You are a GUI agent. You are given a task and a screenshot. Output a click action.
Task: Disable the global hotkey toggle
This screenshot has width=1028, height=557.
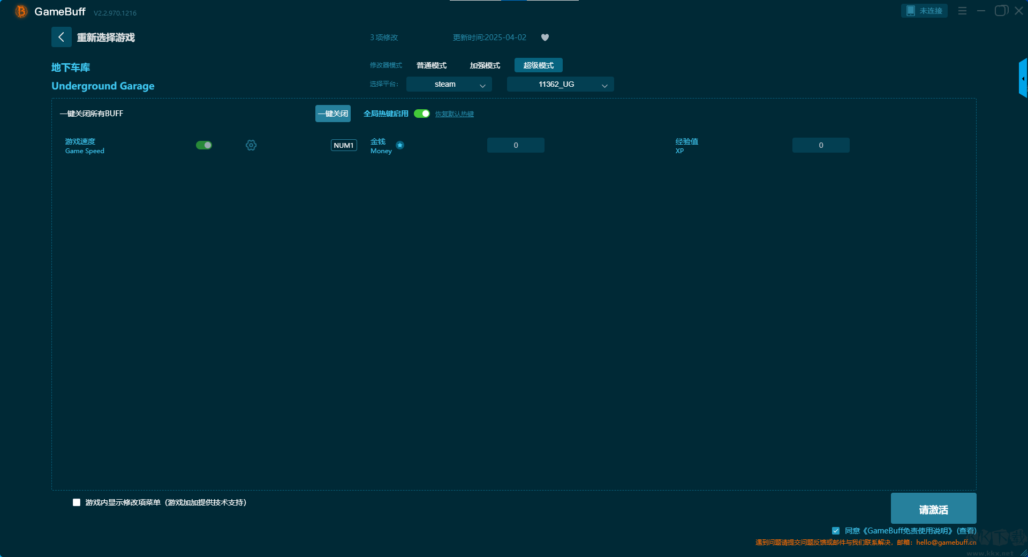click(422, 114)
